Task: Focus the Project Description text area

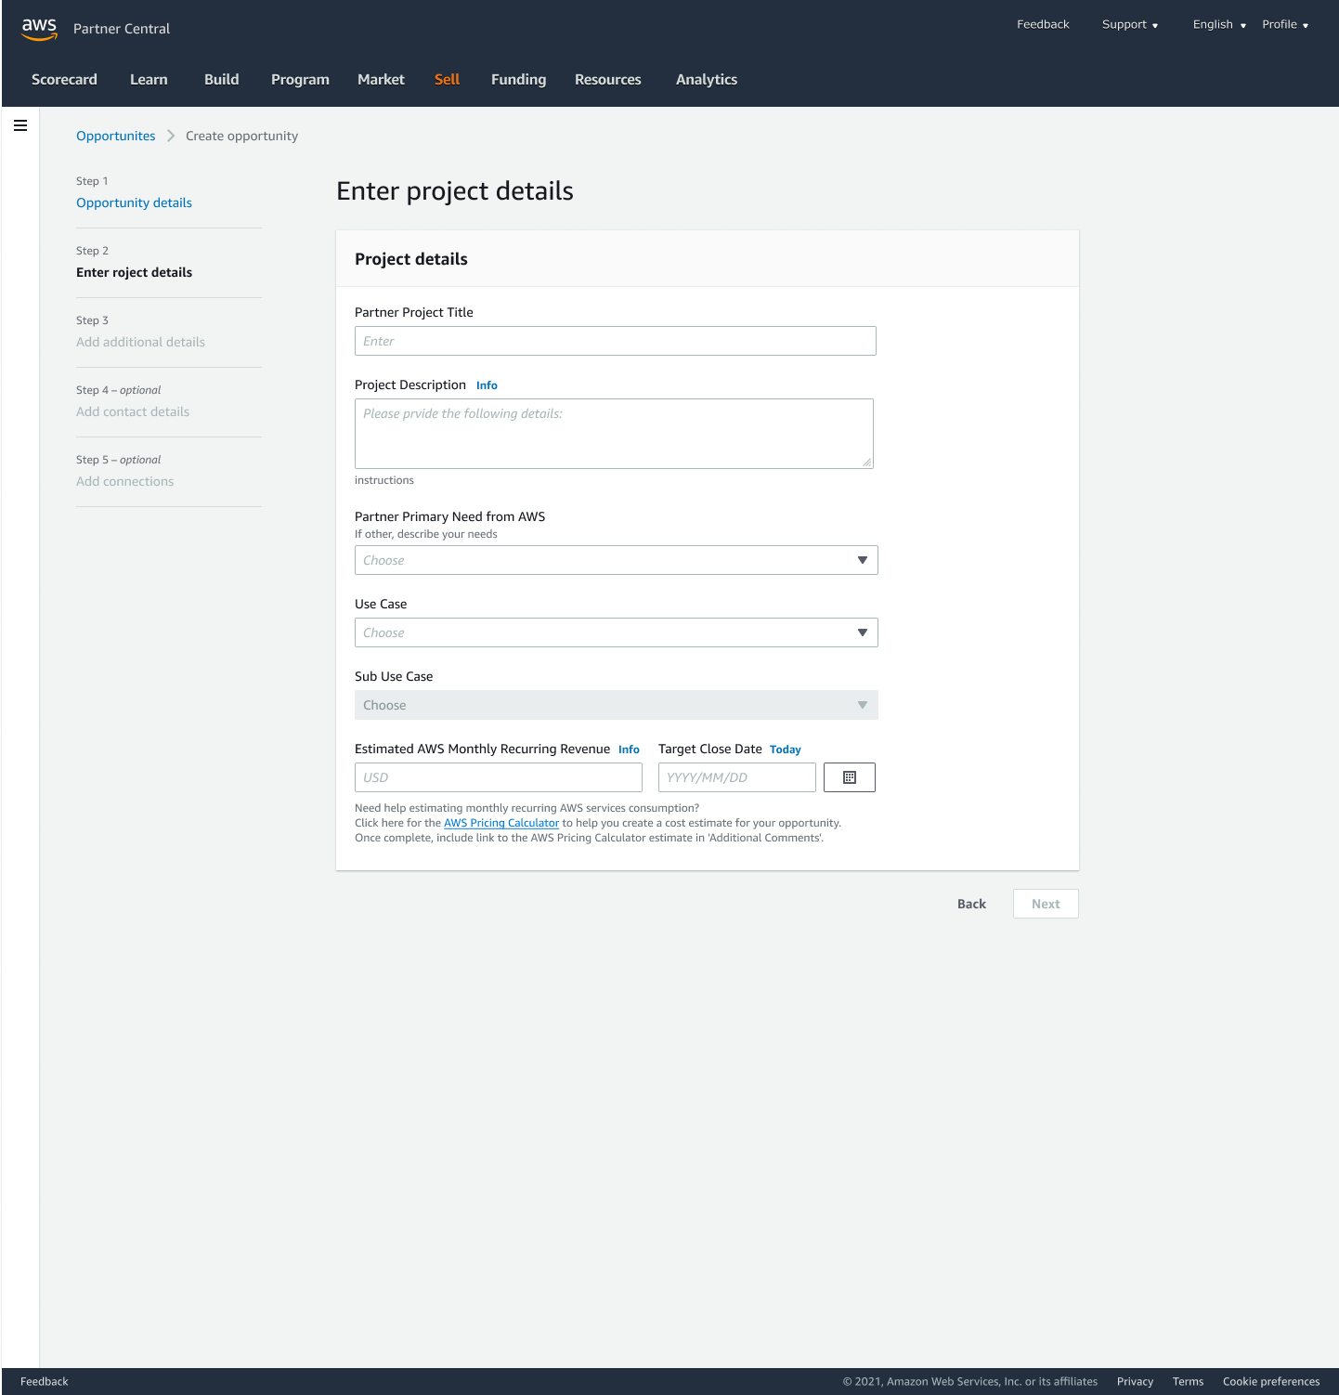Action: pos(614,434)
